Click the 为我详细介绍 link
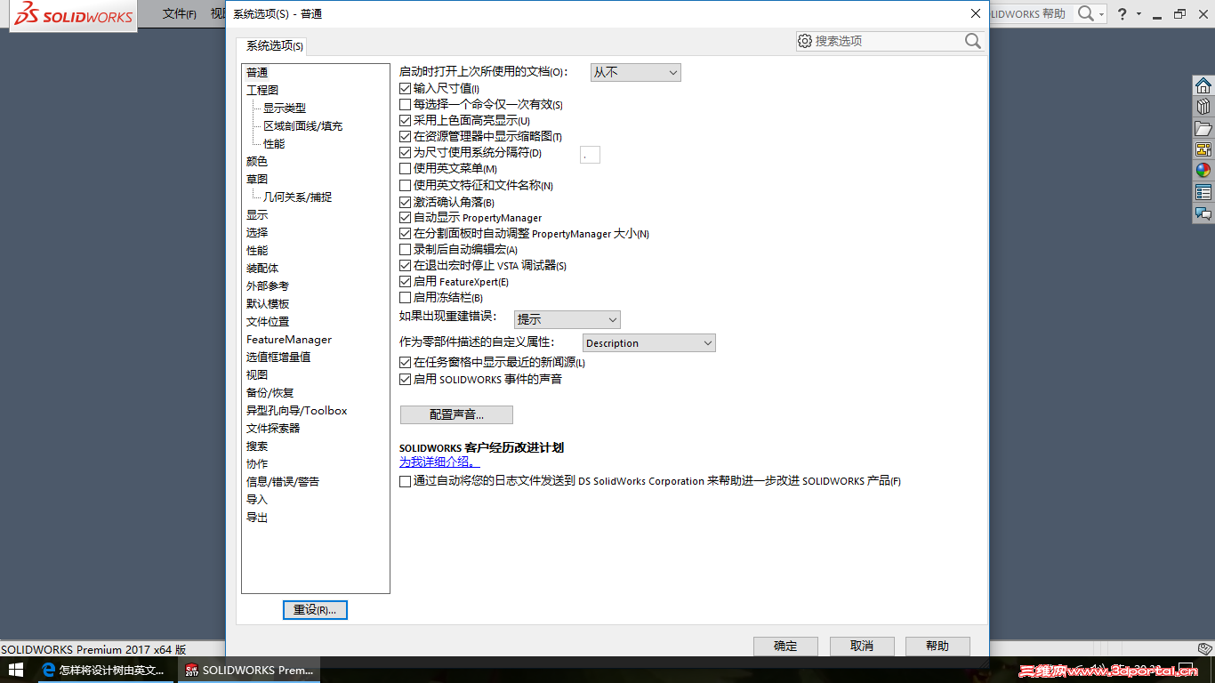Image resolution: width=1215 pixels, height=683 pixels. 435,462
